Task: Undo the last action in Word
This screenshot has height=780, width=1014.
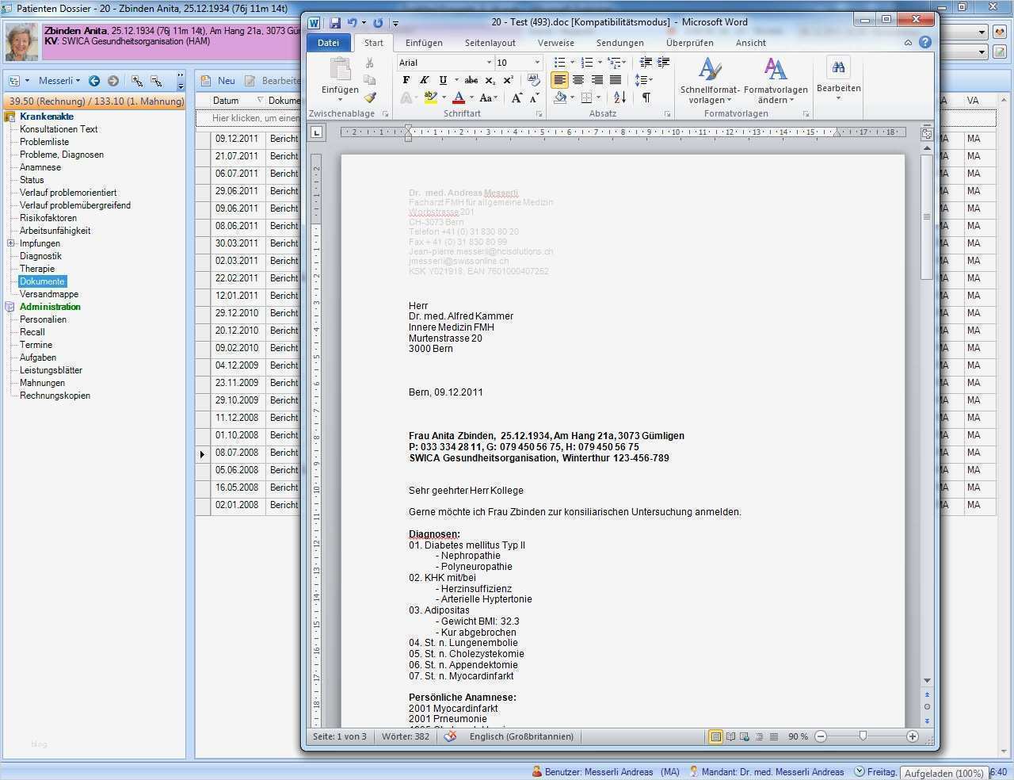Action: point(353,23)
